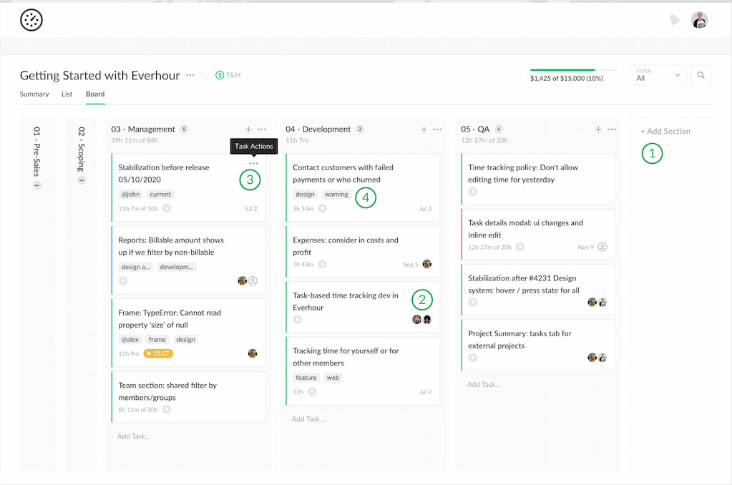The width and height of the screenshot is (732, 485).
Task: Open the profile avatar top right
Action: pos(699,20)
